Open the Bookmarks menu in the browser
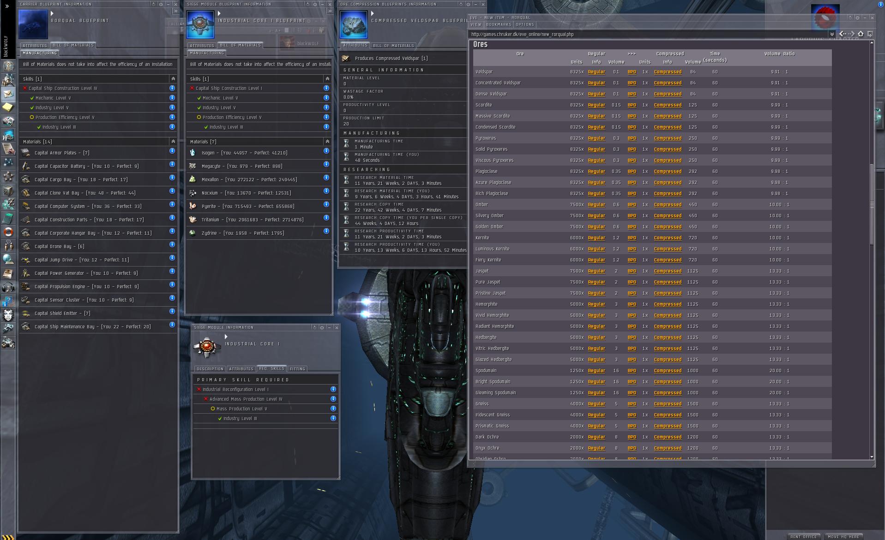885x540 pixels. tap(499, 24)
